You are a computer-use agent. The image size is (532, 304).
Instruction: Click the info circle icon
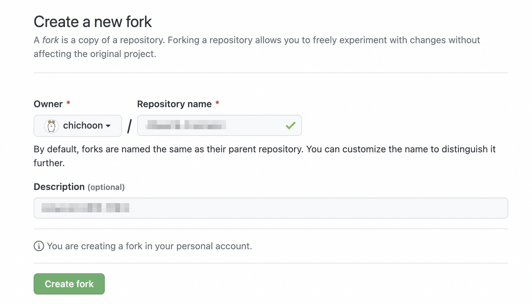tap(39, 246)
